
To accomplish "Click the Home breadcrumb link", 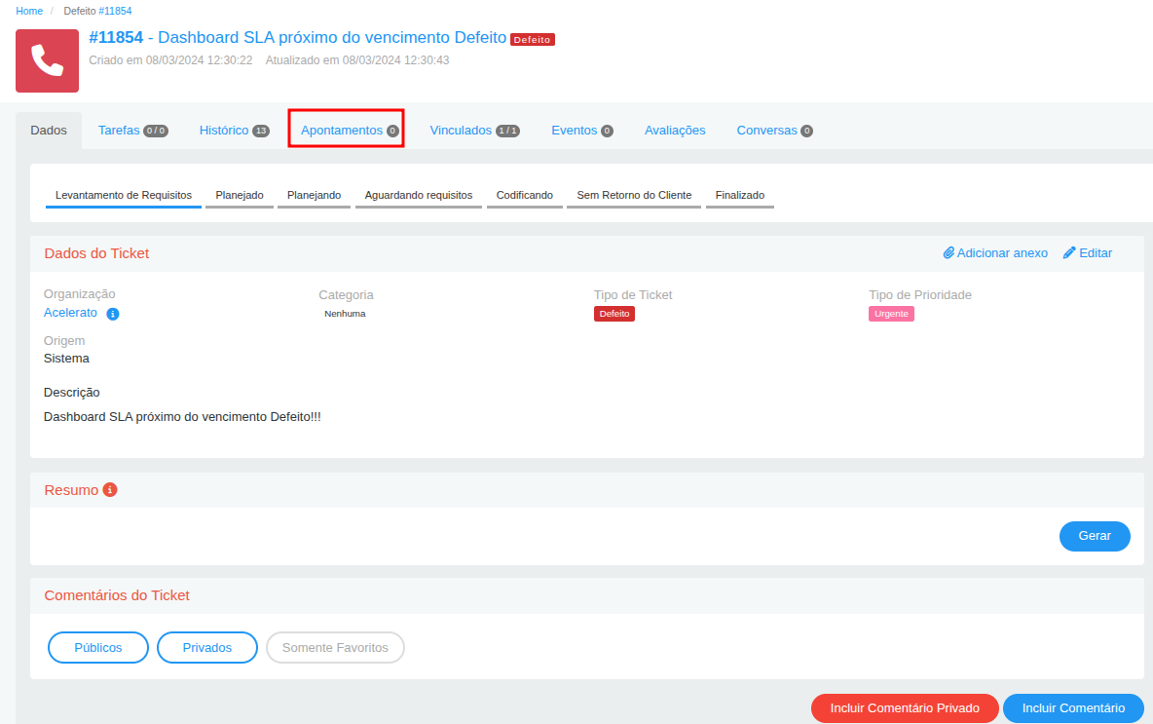I will [29, 11].
